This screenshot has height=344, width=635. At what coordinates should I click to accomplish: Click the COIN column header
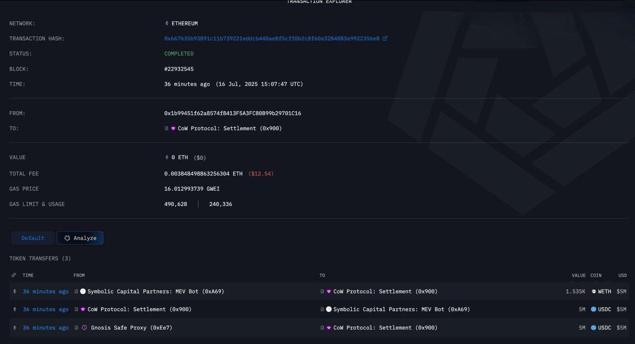[596, 275]
